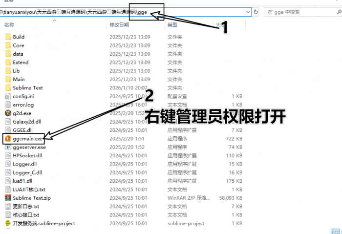Select the Extend folder icon
This screenshot has height=234, width=342.
(x=8, y=63)
